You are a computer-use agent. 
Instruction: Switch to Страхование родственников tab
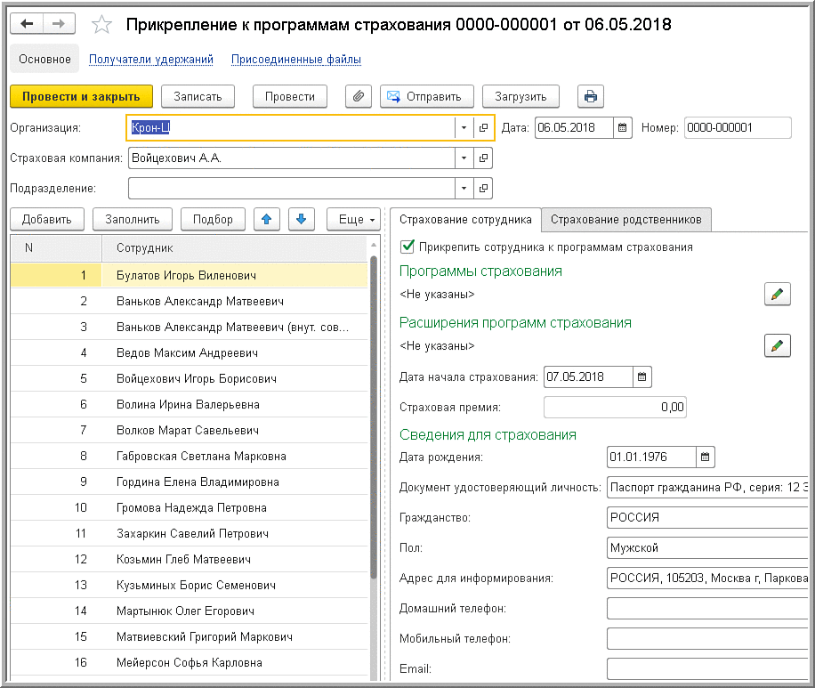point(625,220)
